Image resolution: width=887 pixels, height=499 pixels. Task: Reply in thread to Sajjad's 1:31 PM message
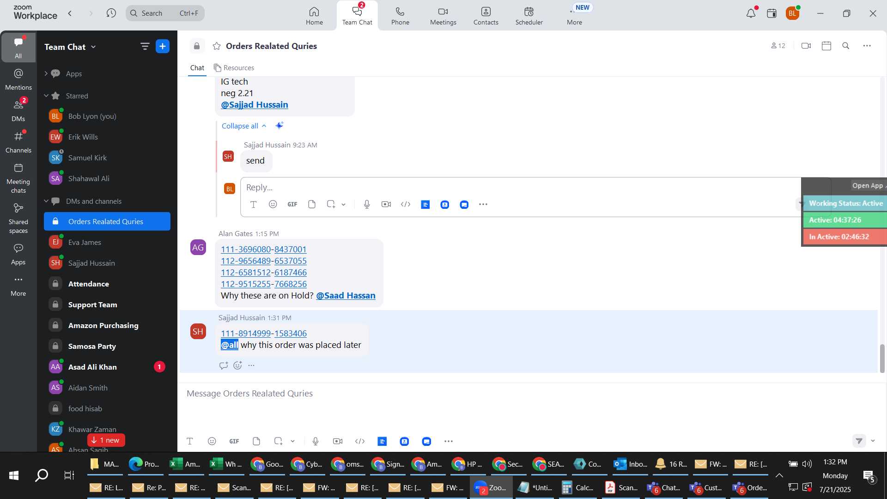click(224, 365)
